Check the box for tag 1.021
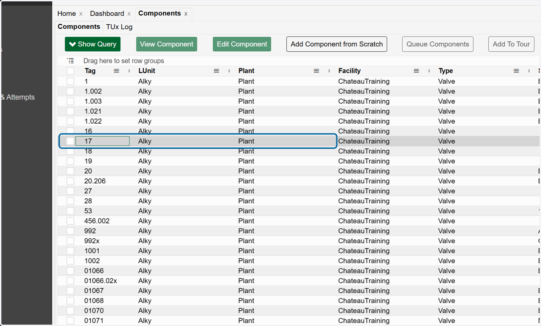 [70, 111]
